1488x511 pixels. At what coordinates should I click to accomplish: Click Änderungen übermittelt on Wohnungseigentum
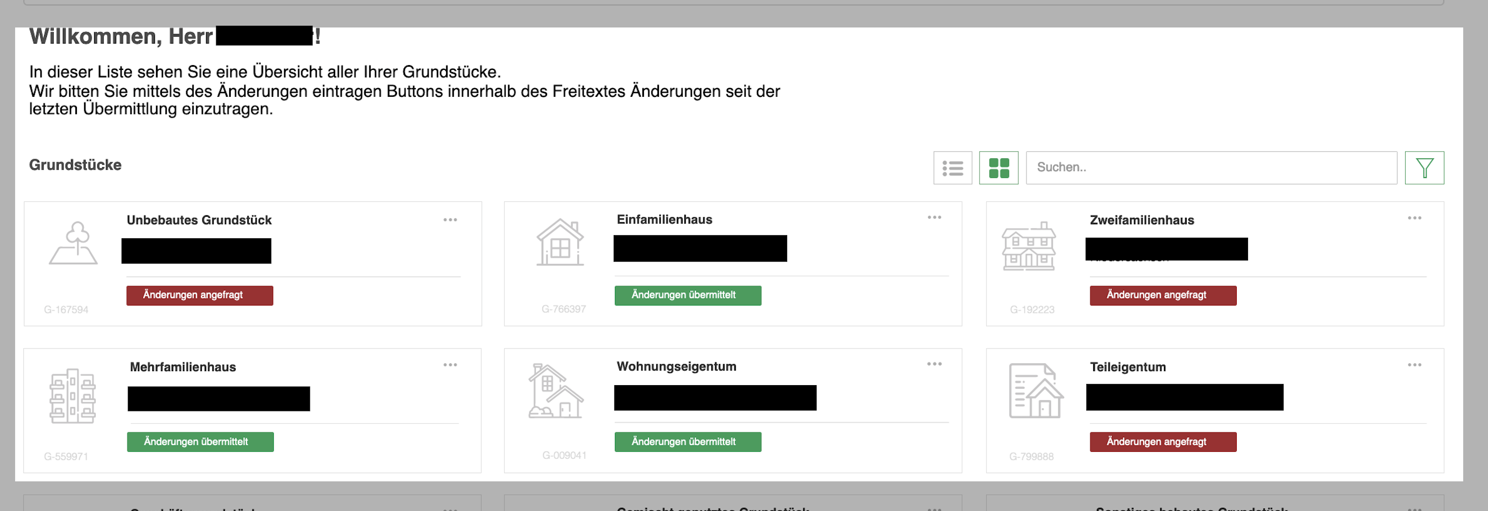688,442
